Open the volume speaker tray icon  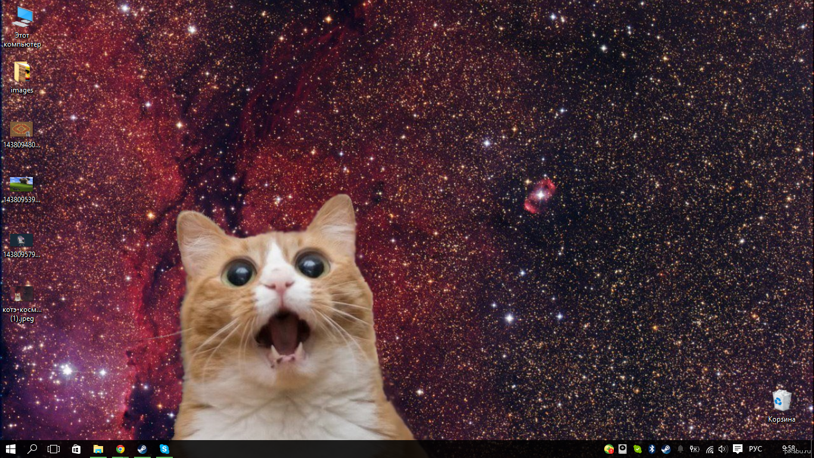(x=723, y=449)
